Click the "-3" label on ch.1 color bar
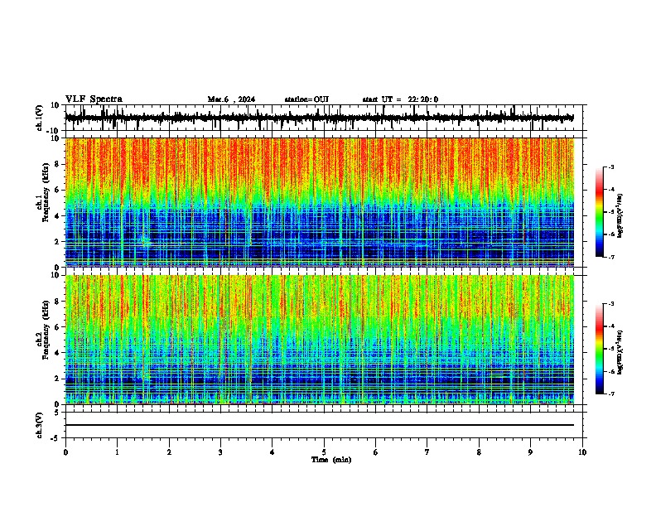656x507 pixels. 611,167
